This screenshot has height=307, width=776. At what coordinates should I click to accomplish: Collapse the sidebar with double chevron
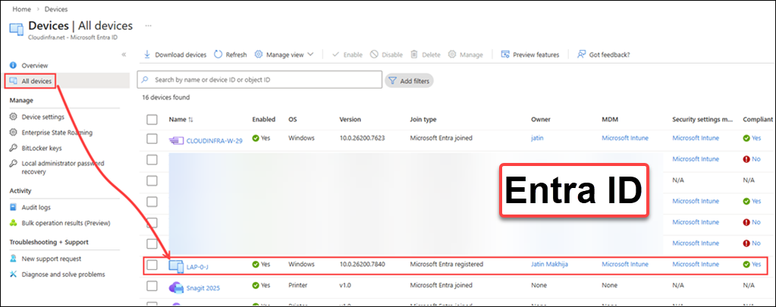pyautogui.click(x=124, y=55)
